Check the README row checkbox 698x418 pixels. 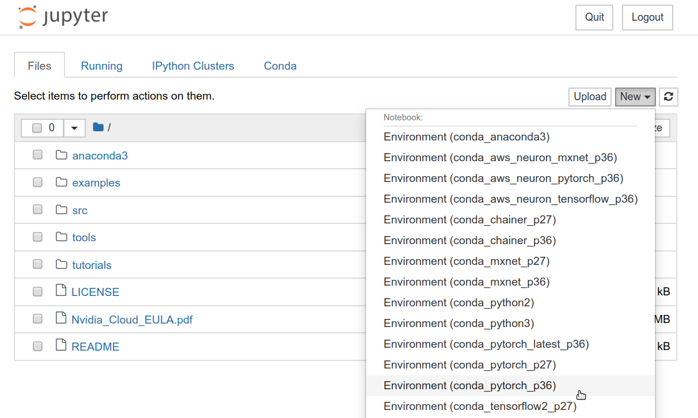click(x=37, y=346)
